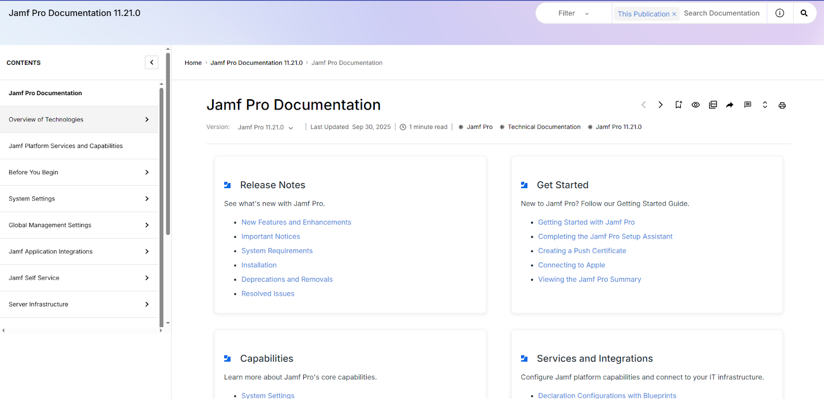Screen dimensions: 824x399
Task: Click the add bookmark icon
Action: (678, 105)
